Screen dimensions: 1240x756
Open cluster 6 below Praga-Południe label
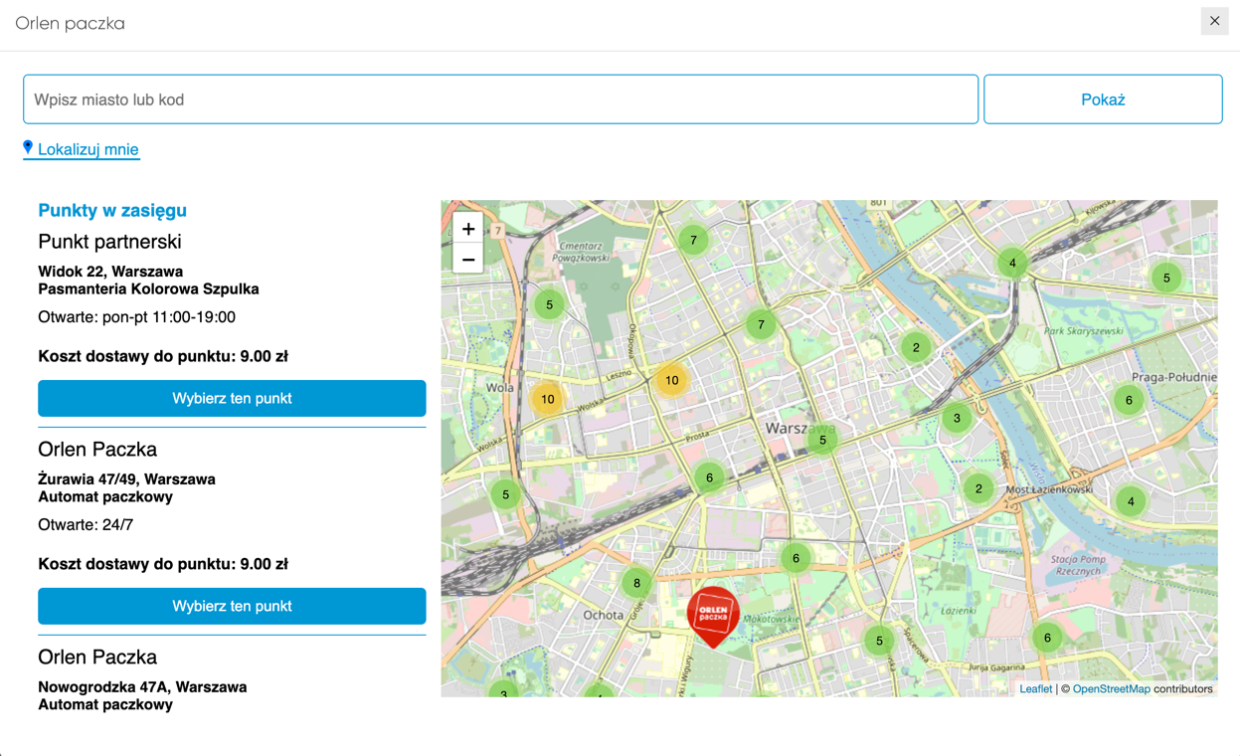(x=1129, y=400)
